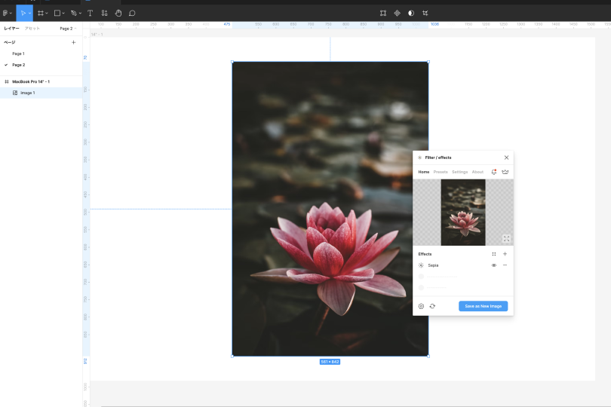This screenshot has width=611, height=407.
Task: Click Save as New Image button
Action: tap(484, 306)
